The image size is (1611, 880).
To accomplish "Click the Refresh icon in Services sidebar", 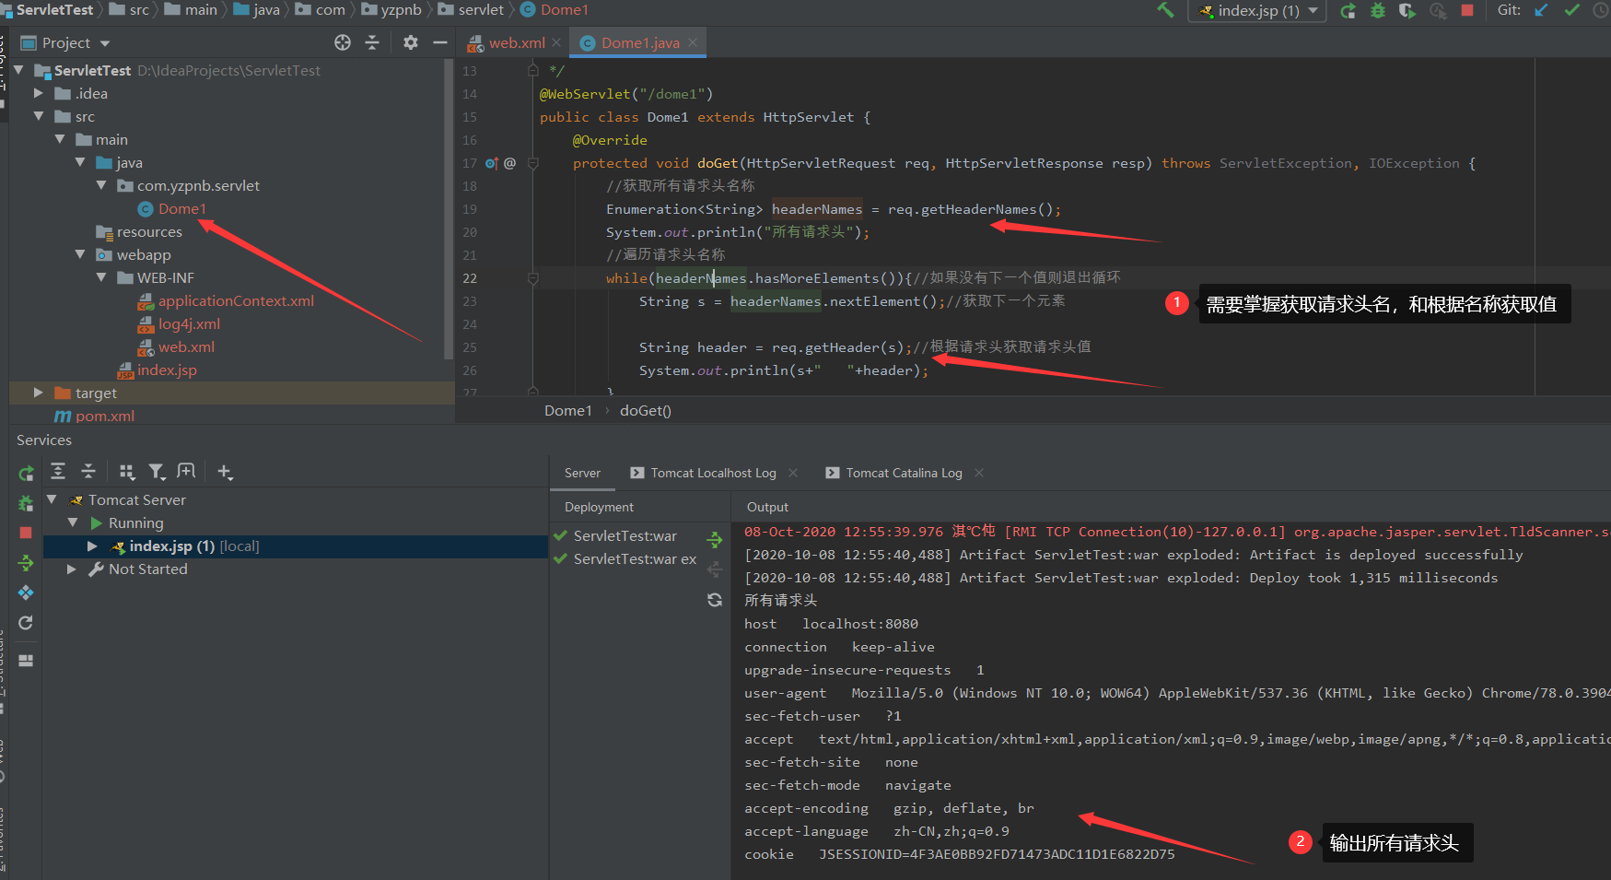I will 26,623.
